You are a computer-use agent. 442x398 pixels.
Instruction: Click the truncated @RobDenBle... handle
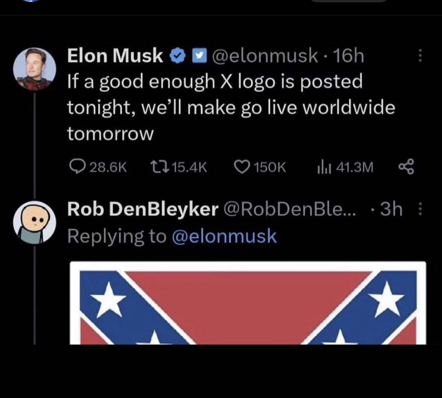pos(290,209)
